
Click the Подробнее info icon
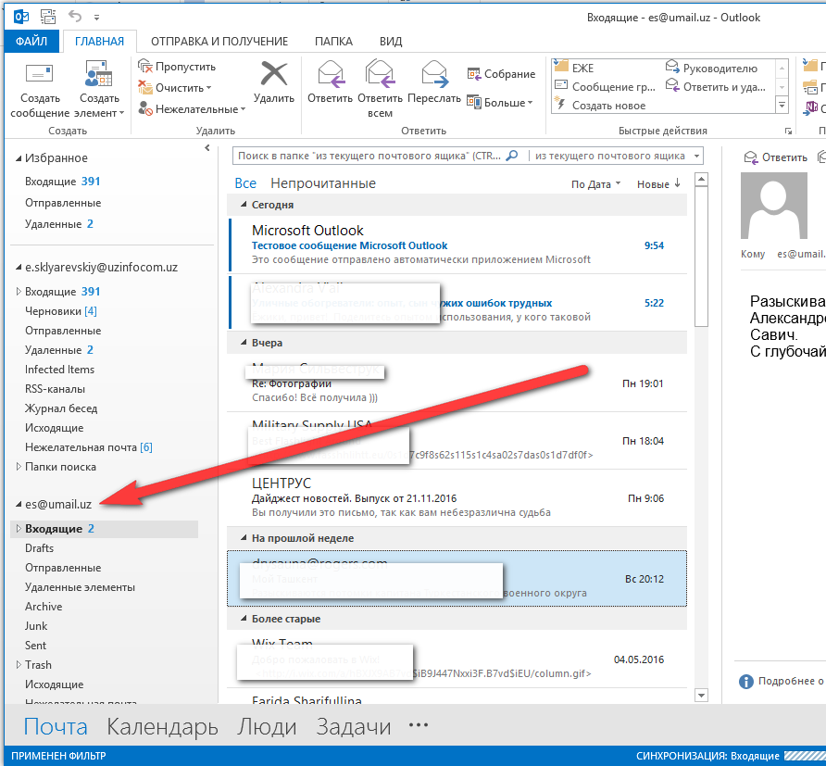point(746,681)
